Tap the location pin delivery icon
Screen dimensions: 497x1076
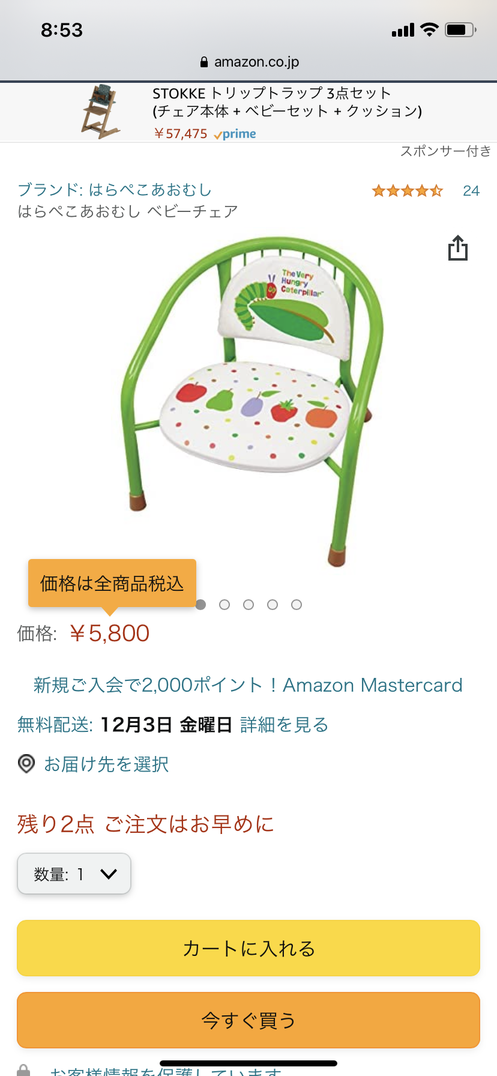tap(26, 764)
